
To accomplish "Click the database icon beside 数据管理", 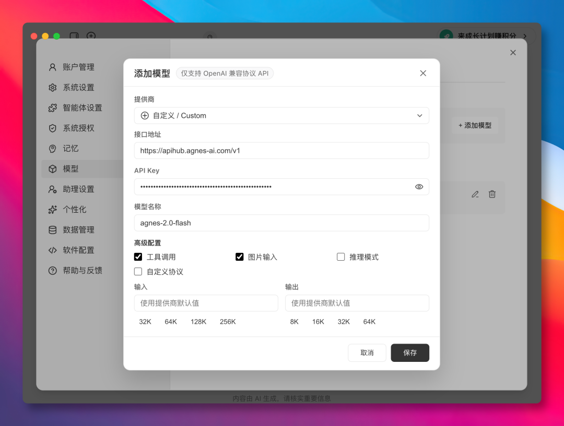I will click(x=53, y=230).
